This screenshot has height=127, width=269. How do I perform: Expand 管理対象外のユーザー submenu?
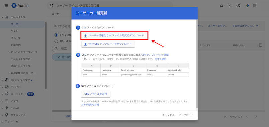pyautogui.click(x=9, y=73)
